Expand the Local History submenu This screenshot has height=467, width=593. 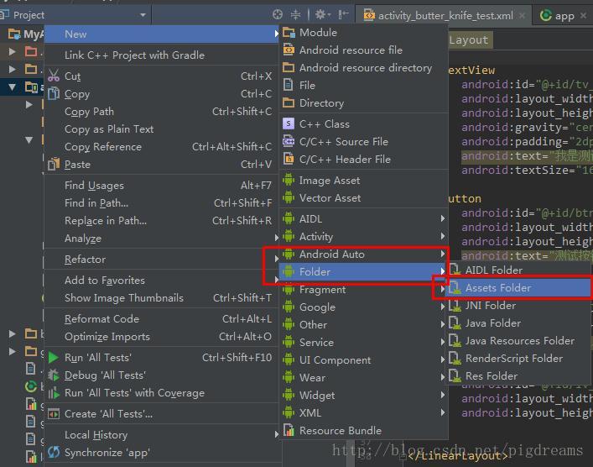(x=162, y=435)
